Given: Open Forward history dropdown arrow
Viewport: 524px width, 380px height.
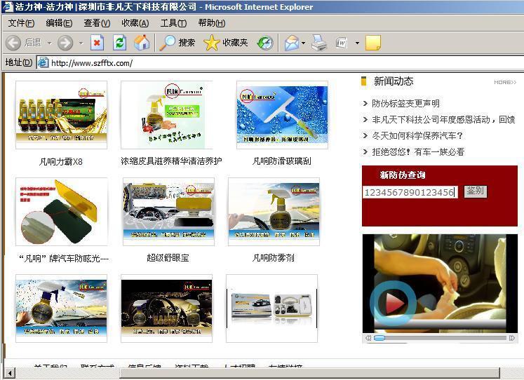Looking at the screenshot, I should (81, 43).
